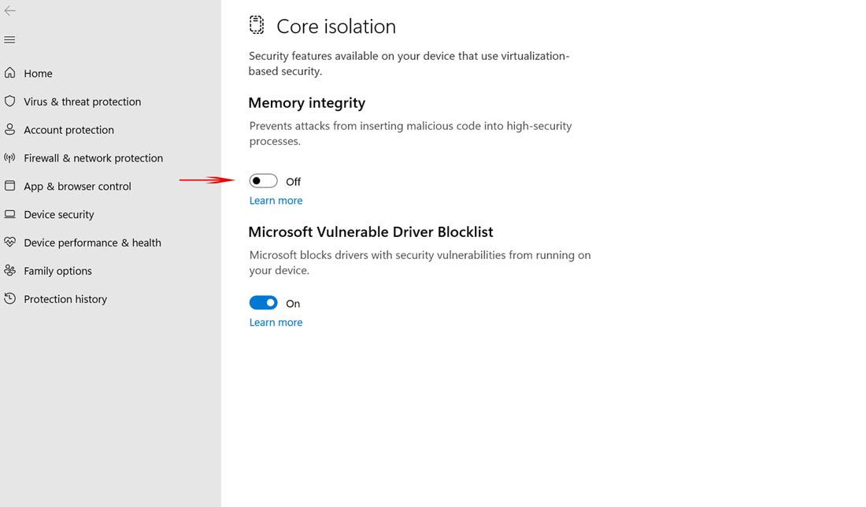Viewport: 866px width, 507px height.
Task: Open the Family options section
Action: pyautogui.click(x=57, y=271)
